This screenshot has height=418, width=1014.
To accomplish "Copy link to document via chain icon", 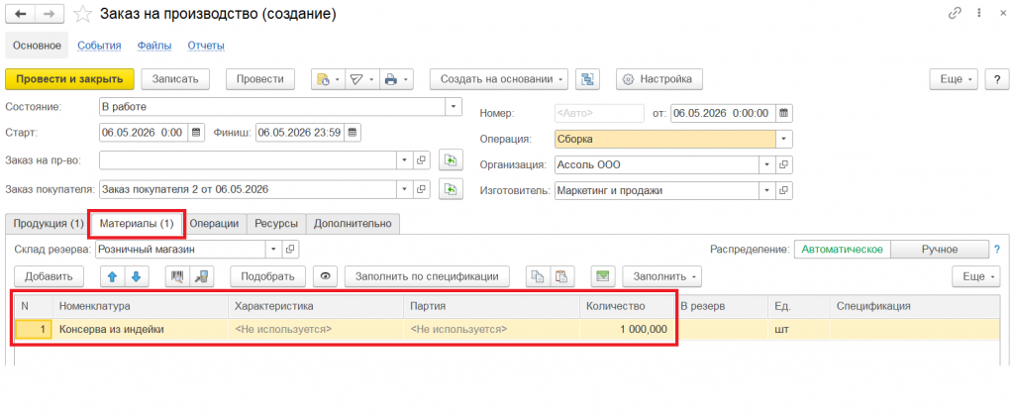I will [x=955, y=14].
